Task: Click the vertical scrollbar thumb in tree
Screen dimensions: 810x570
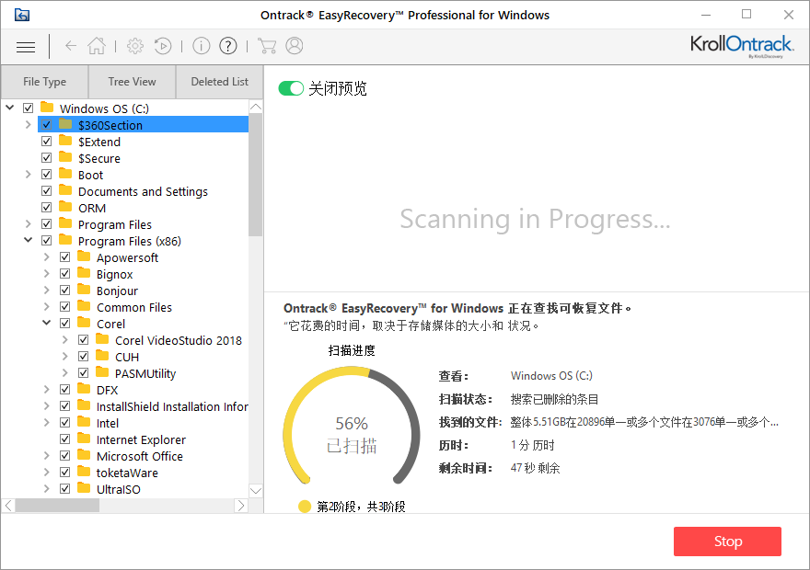Action: (x=256, y=175)
